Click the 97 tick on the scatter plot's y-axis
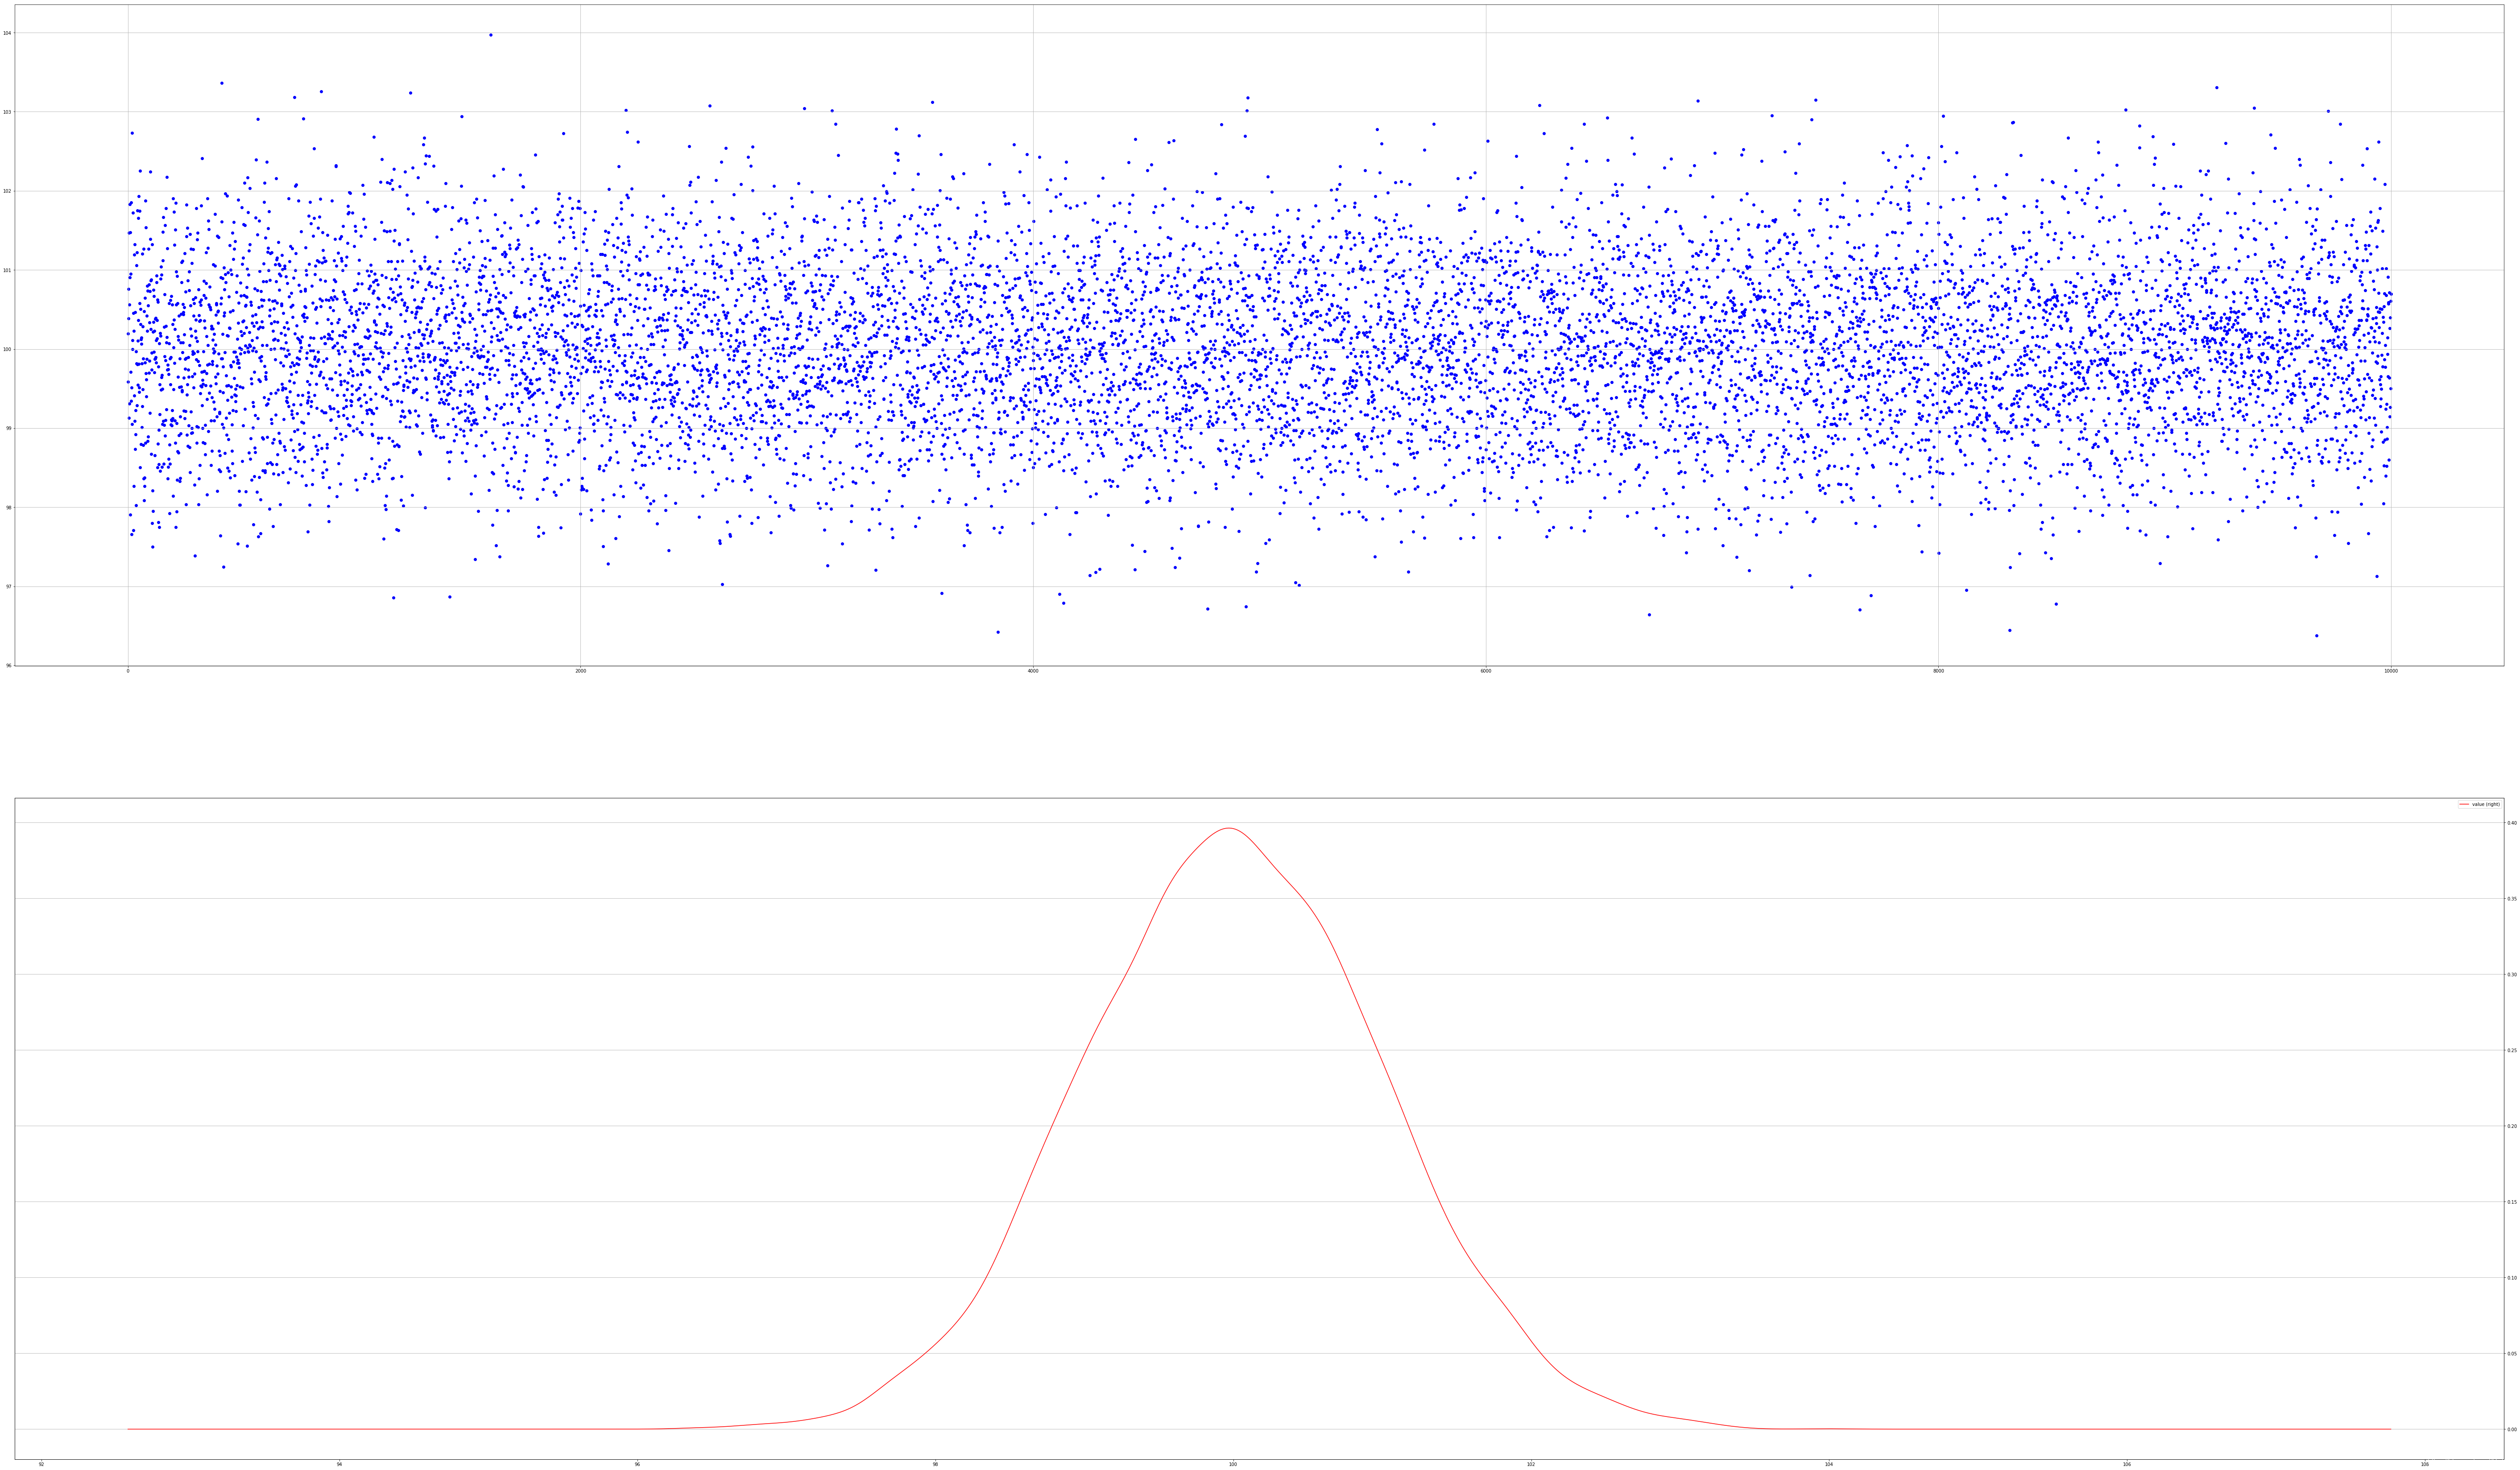This screenshot has width=2520, height=1470. pos(8,587)
